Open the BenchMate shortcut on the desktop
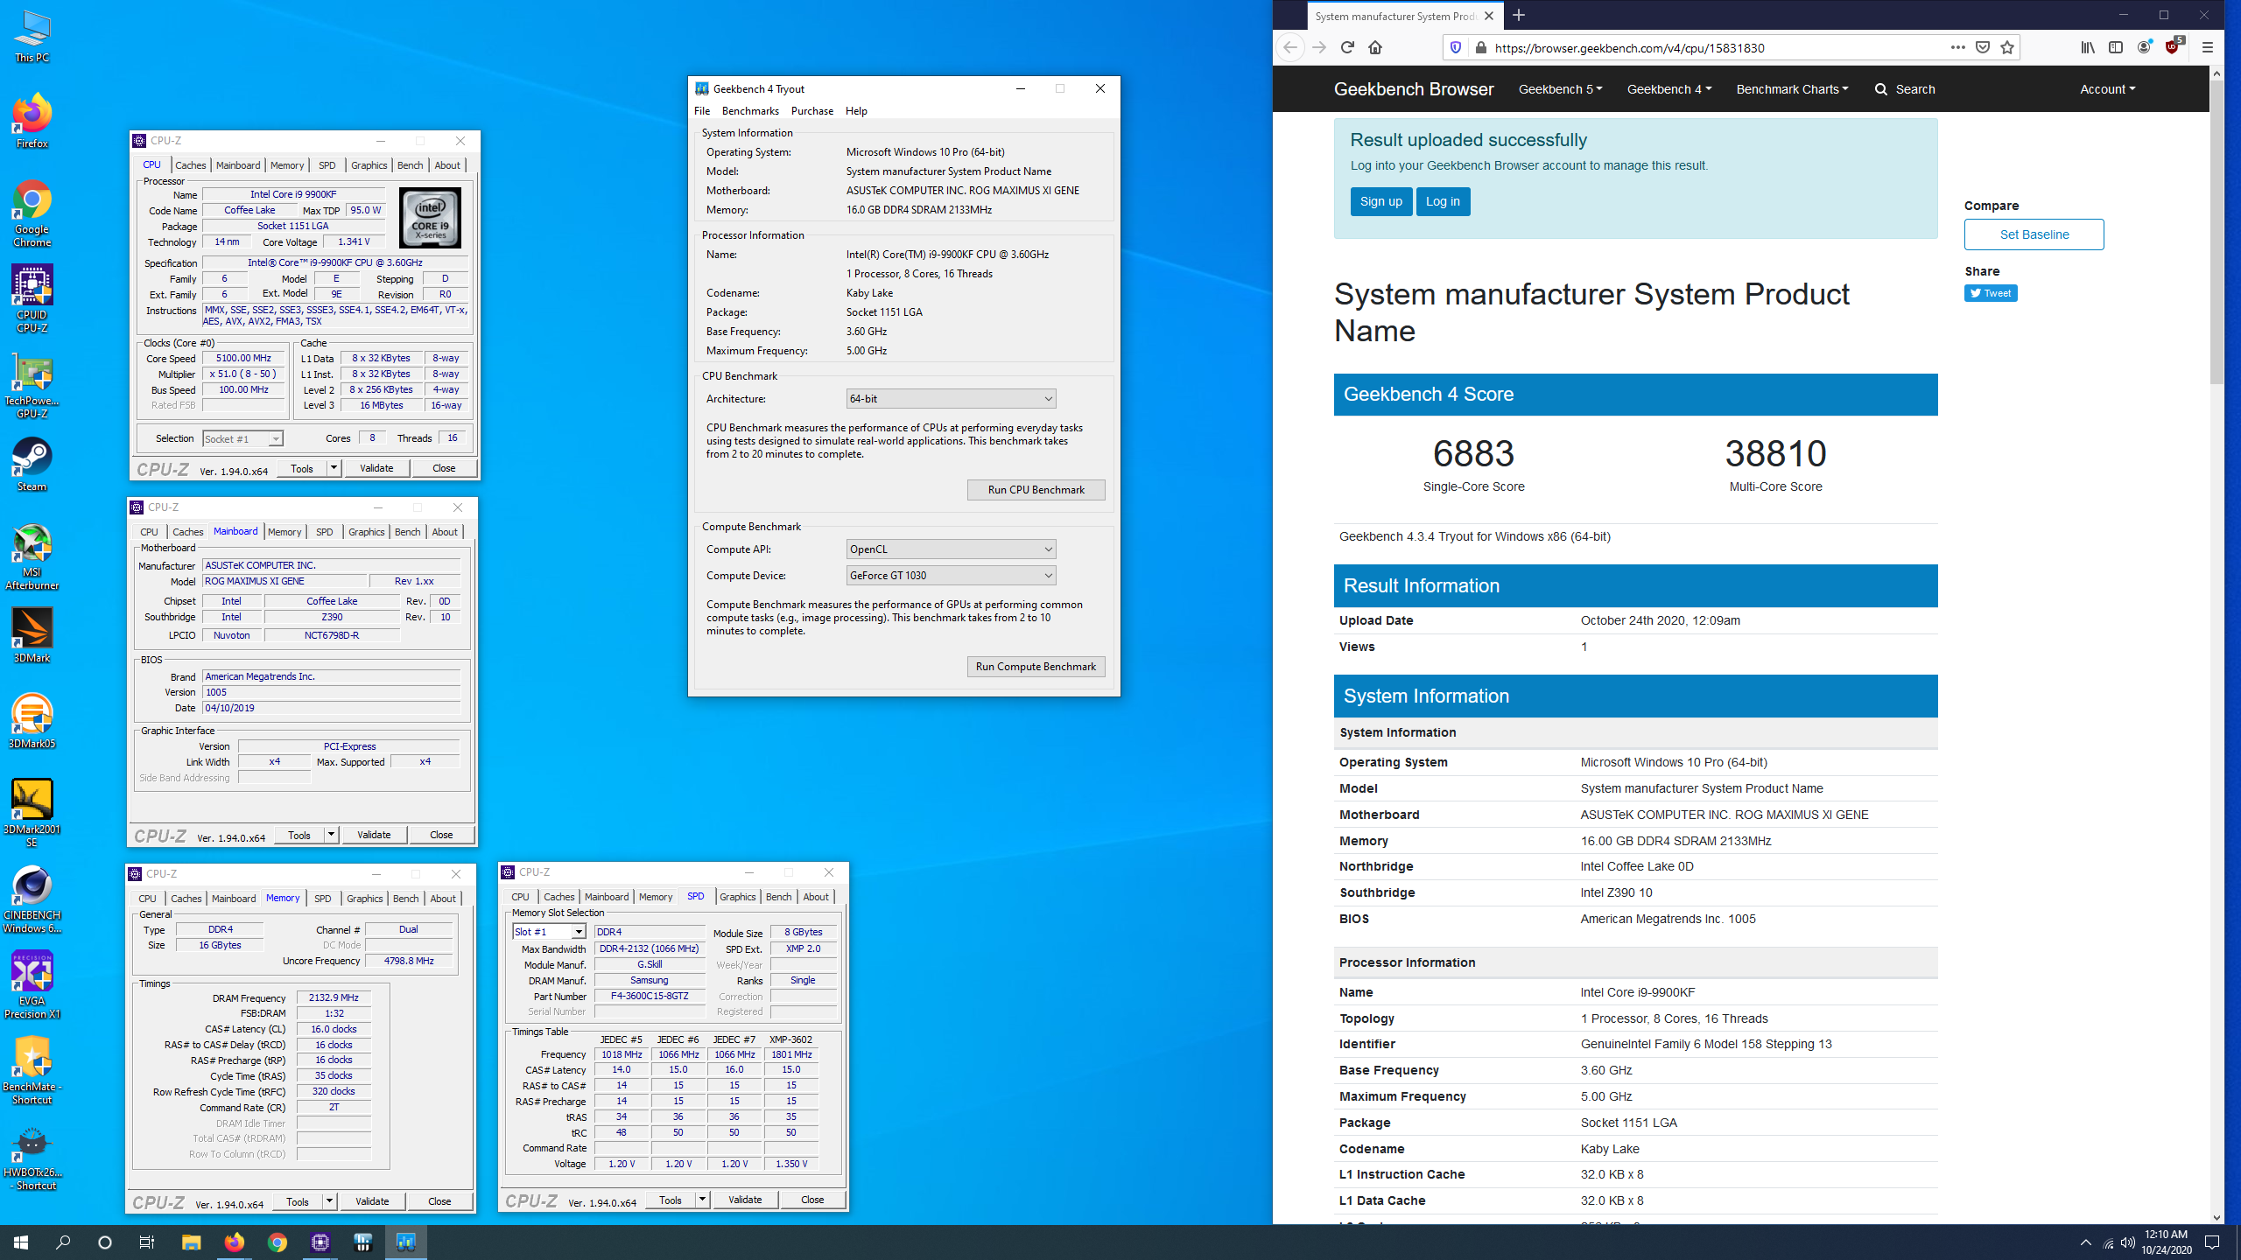The height and width of the screenshot is (1260, 2241). (x=32, y=1071)
